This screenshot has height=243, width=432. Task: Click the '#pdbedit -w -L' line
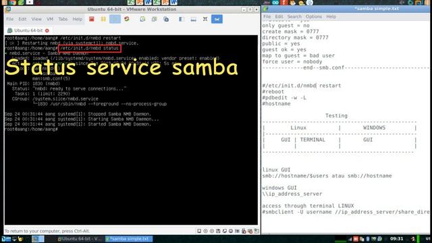click(x=284, y=98)
